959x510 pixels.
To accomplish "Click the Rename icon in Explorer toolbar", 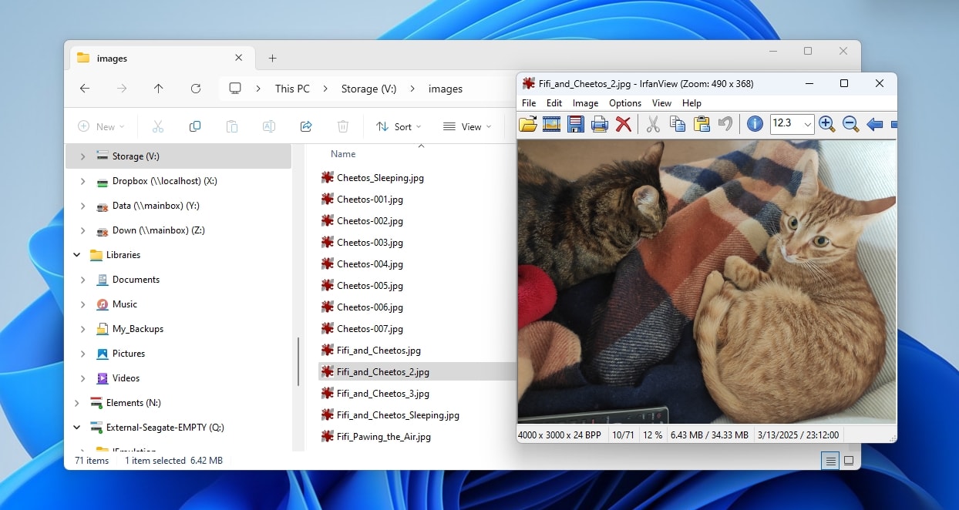I will pyautogui.click(x=269, y=126).
